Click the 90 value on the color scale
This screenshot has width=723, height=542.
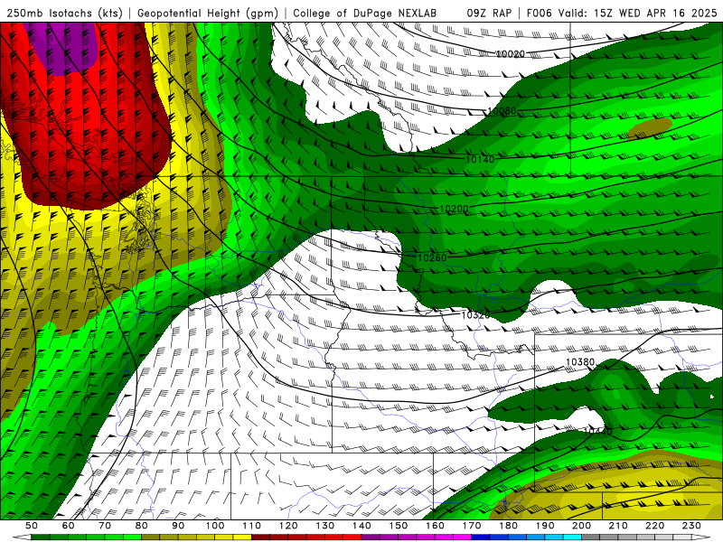pyautogui.click(x=178, y=526)
